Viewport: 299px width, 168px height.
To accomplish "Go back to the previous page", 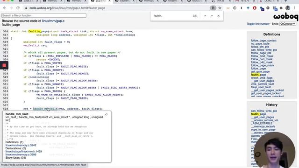I will 5,8.
